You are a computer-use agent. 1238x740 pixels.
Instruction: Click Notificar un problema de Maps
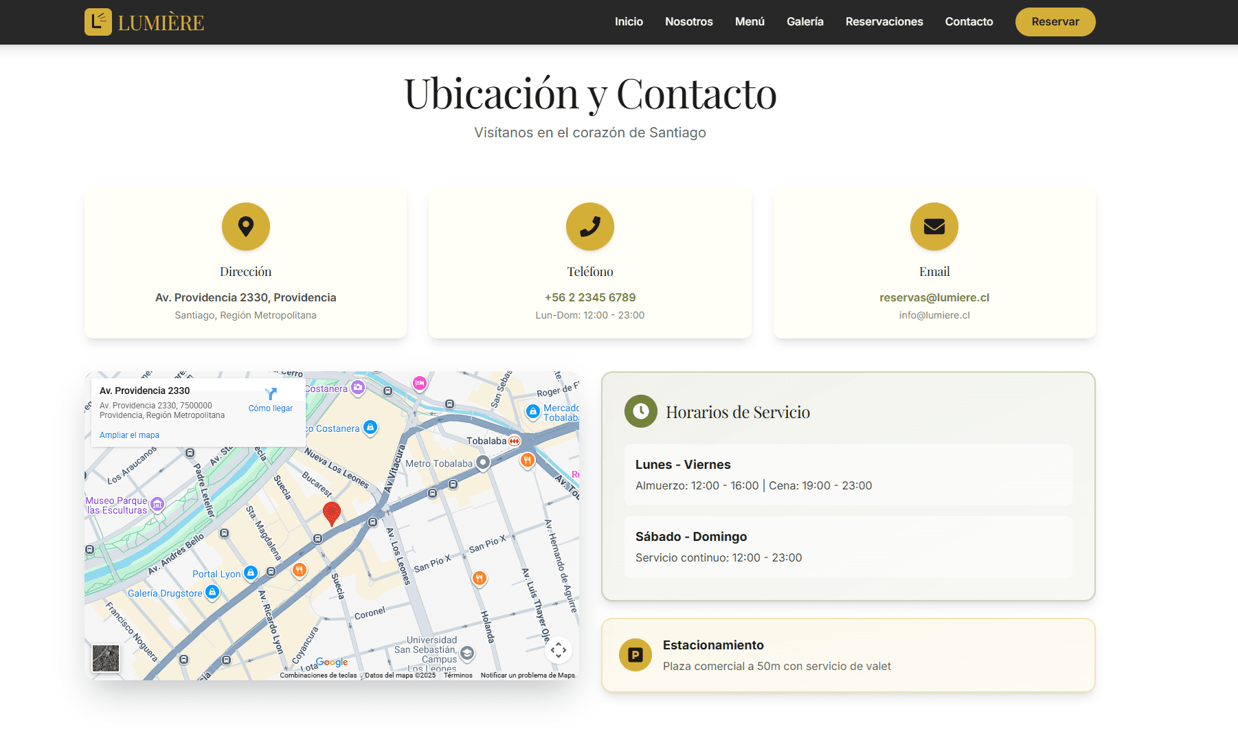coord(528,675)
